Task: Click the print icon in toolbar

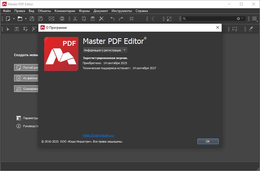Action: tap(62, 19)
